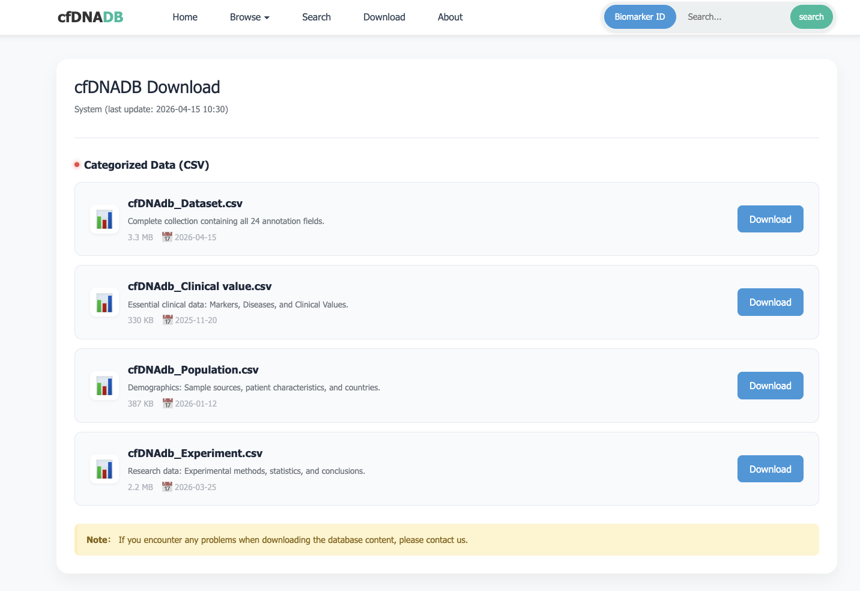Select the cfDNAdb_Dataset.csv file name
The height and width of the screenshot is (591, 860).
(185, 204)
